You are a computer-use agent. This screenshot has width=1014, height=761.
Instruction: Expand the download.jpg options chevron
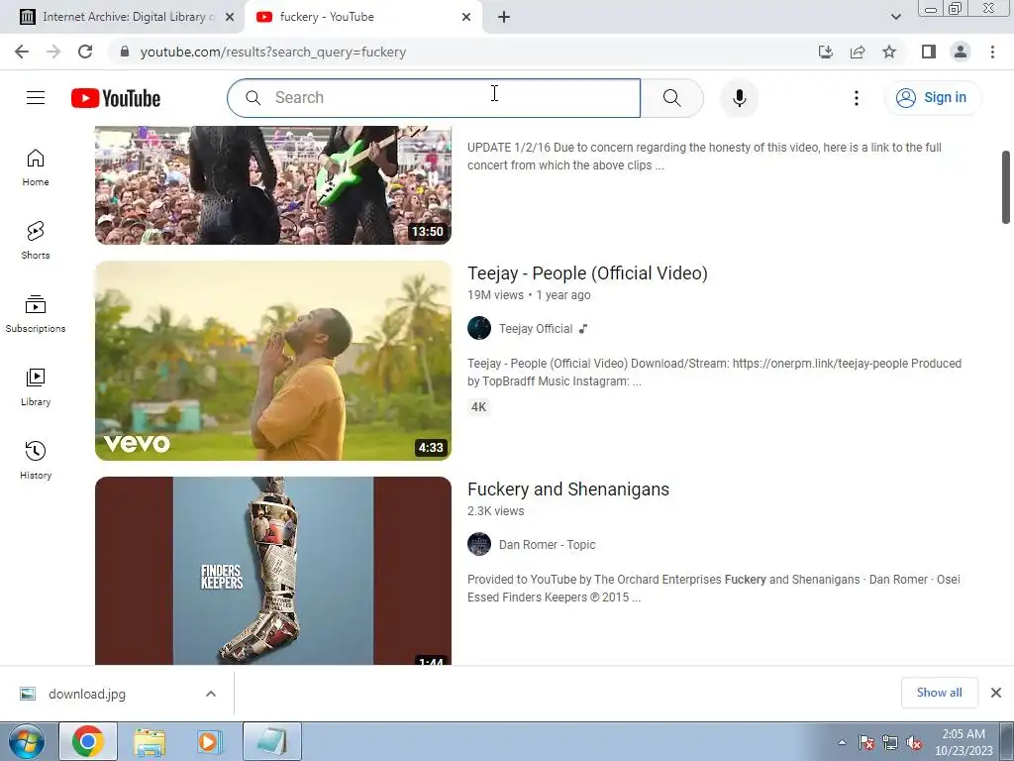coord(210,694)
